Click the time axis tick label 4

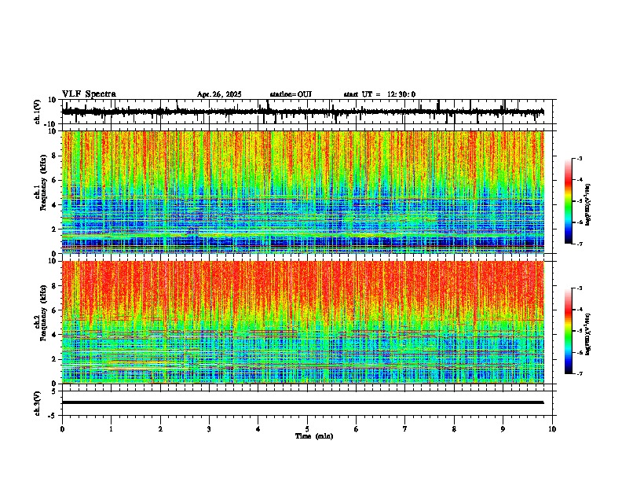pos(258,429)
